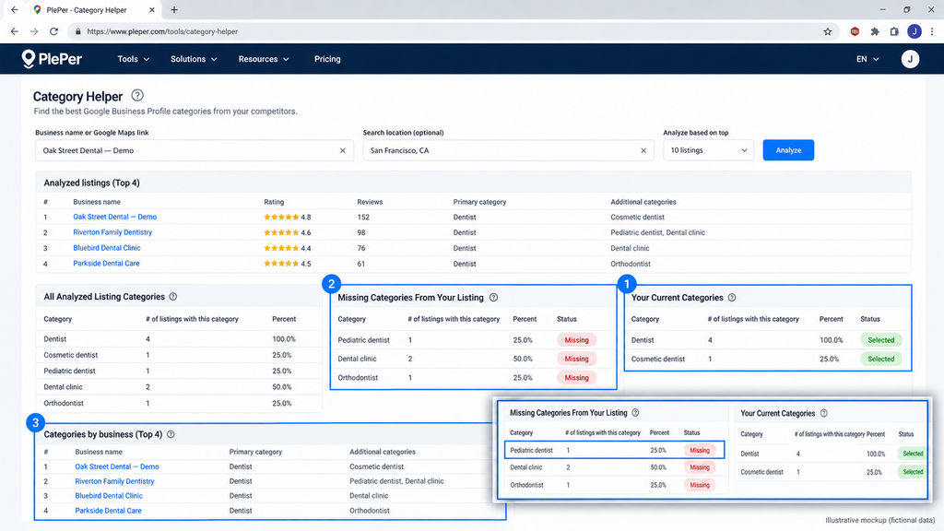Open the Chrome profile avatar J
The image size is (944, 531).
(x=914, y=31)
